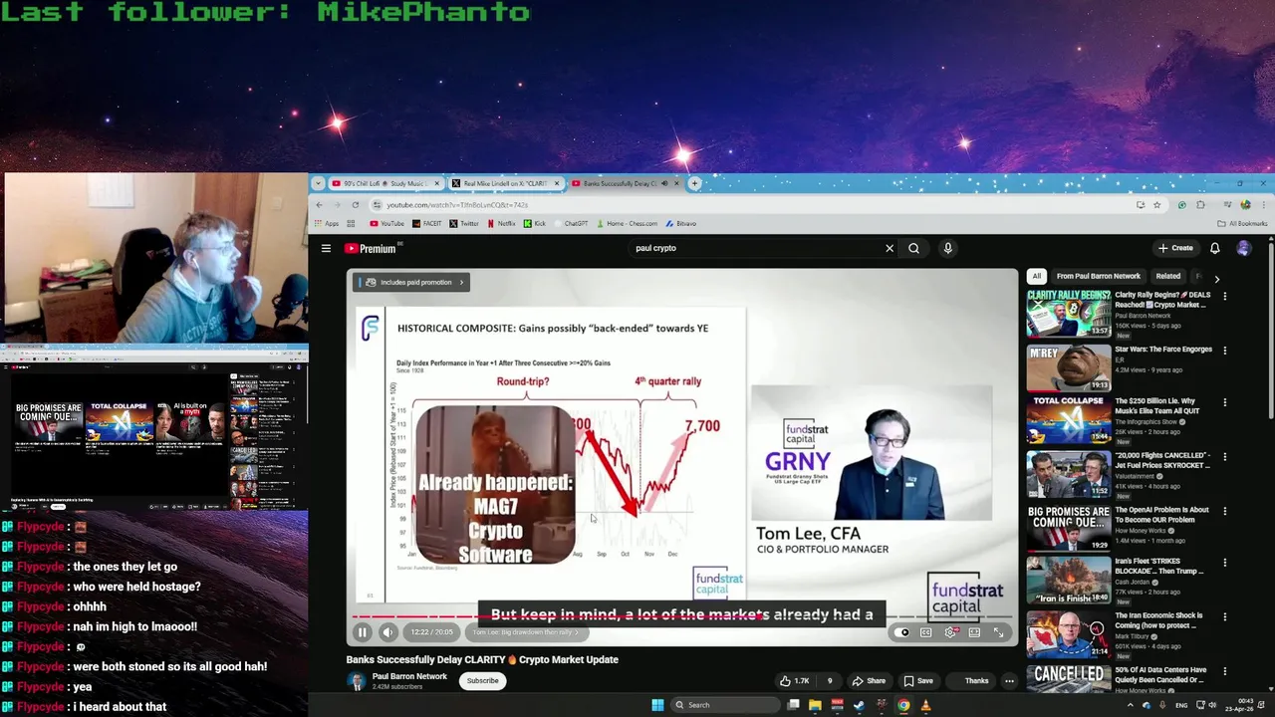Select the 'All' filter chip
This screenshot has height=717, width=1275.
pos(1036,276)
